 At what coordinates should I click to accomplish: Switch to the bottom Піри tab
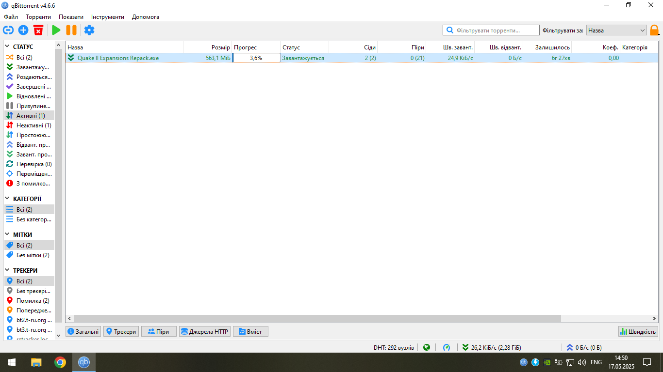point(159,332)
